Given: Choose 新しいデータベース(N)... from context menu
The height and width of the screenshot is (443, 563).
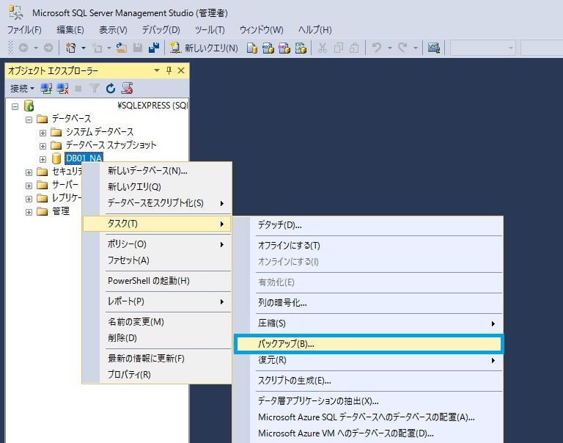Looking at the screenshot, I should coord(158,171).
